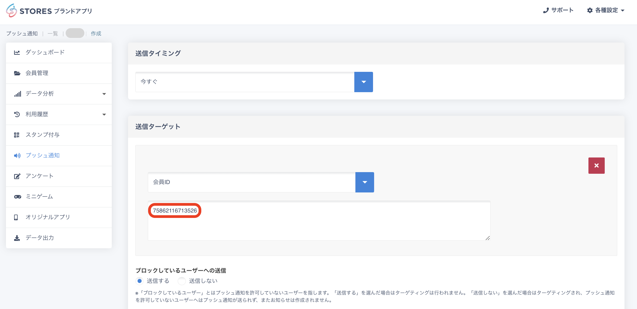
Task: Expand the 利用履歴 submenu arrow
Action: tap(104, 114)
